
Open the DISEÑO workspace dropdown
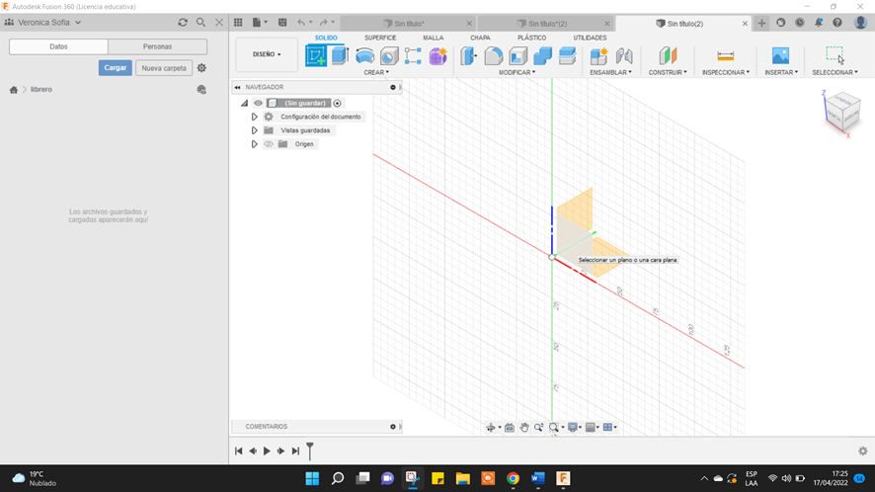[x=267, y=54]
